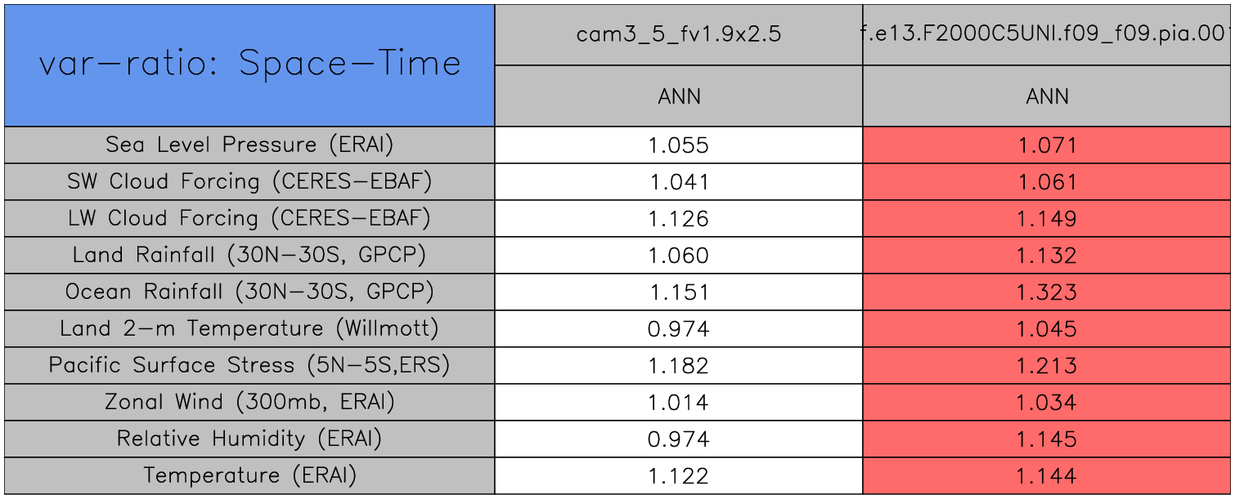Click the Relative Humidity (ERAI) row label
Viewport: 1235px width, 499px height.
click(x=249, y=439)
